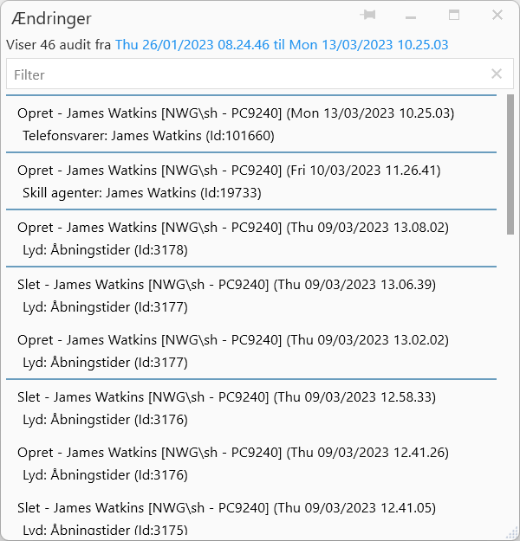Clear the Filter field with the X icon
The width and height of the screenshot is (520, 541).
tap(497, 74)
